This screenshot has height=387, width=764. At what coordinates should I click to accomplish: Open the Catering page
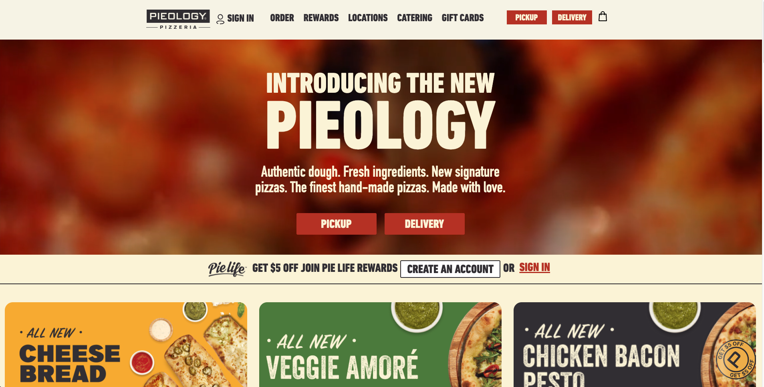pos(415,18)
